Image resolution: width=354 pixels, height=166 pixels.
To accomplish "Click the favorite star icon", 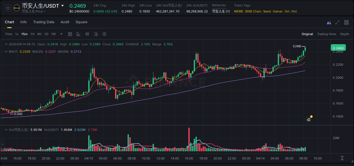I will click(8, 8).
